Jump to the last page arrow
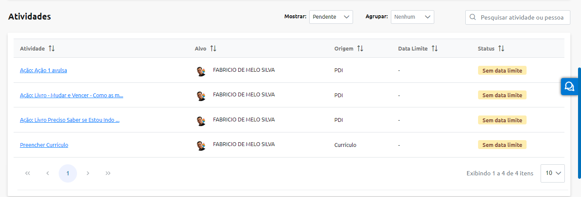Image resolution: width=581 pixels, height=197 pixels. click(x=108, y=173)
